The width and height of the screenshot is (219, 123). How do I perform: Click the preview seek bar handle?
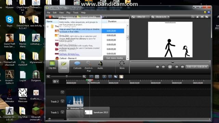click(x=172, y=62)
